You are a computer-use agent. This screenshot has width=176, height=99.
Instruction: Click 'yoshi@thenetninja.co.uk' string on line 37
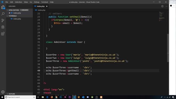(x=109, y=61)
